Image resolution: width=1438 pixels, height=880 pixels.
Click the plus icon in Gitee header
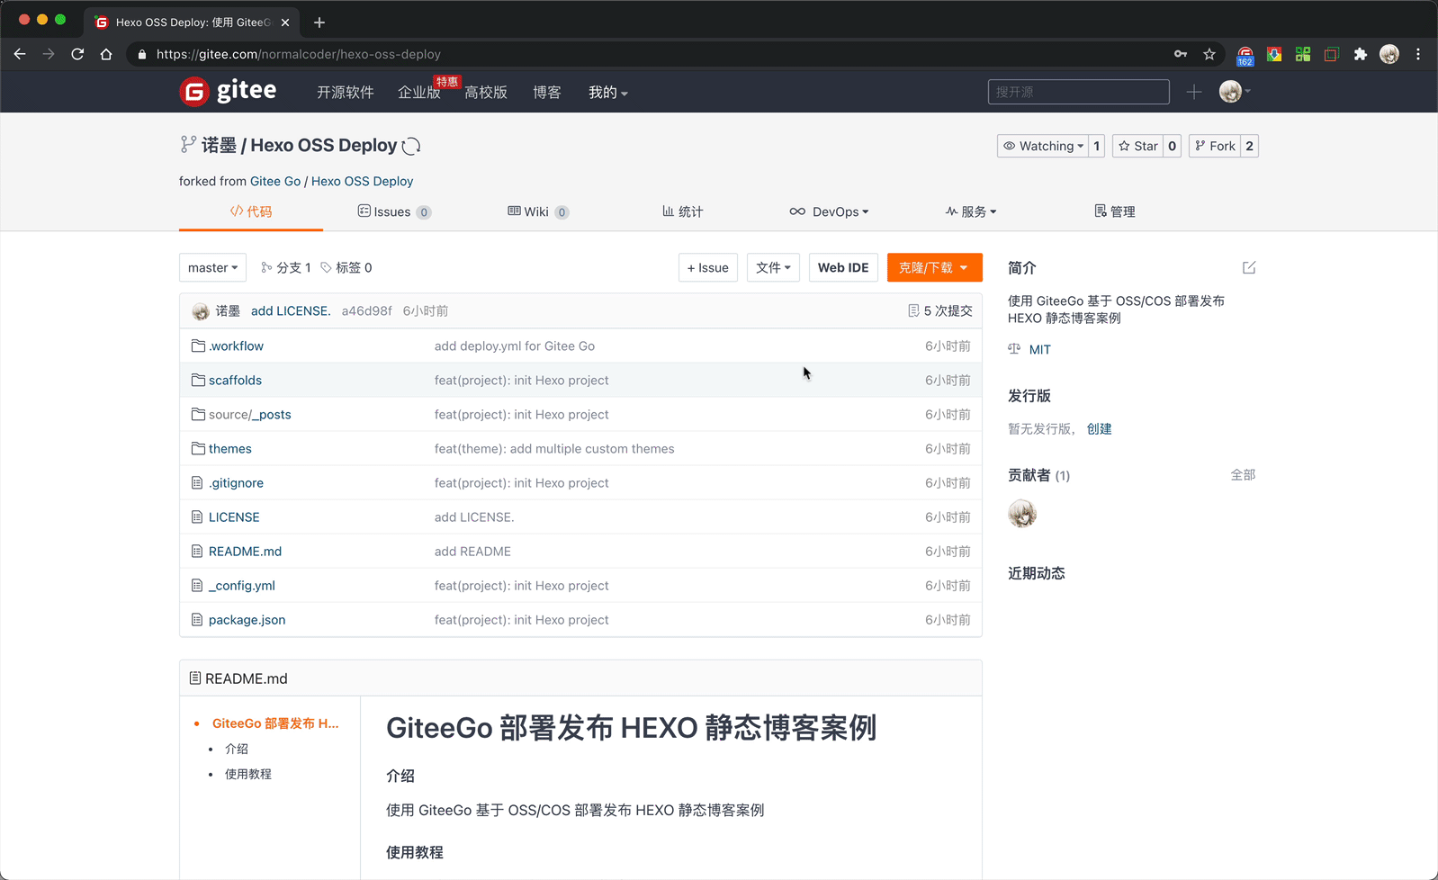[1194, 92]
